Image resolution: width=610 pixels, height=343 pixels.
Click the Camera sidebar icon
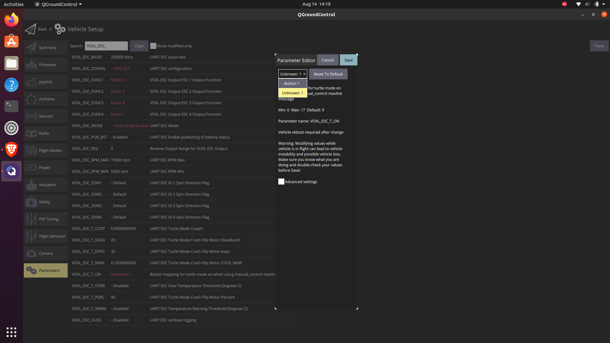pos(31,253)
